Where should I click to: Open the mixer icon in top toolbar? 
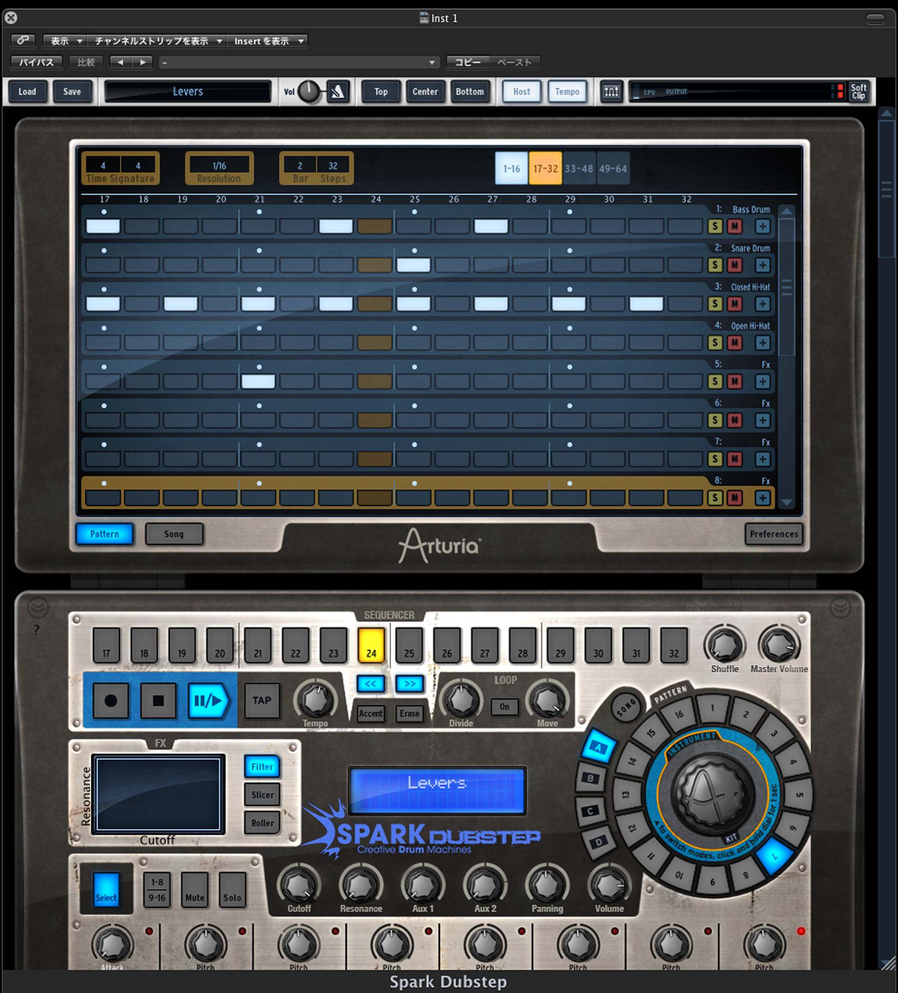tap(611, 92)
